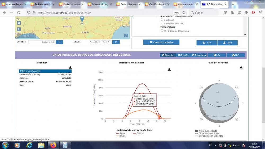This screenshot has height=149, width=265.
Task: Switch to Problema con di tab
Action: [x=43, y=5]
